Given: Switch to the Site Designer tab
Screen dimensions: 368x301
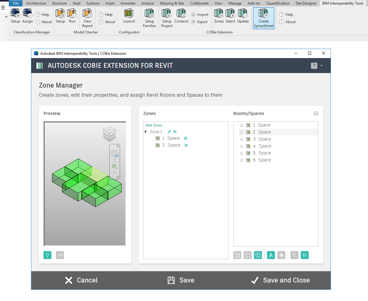Looking at the screenshot, I should pyautogui.click(x=306, y=3).
